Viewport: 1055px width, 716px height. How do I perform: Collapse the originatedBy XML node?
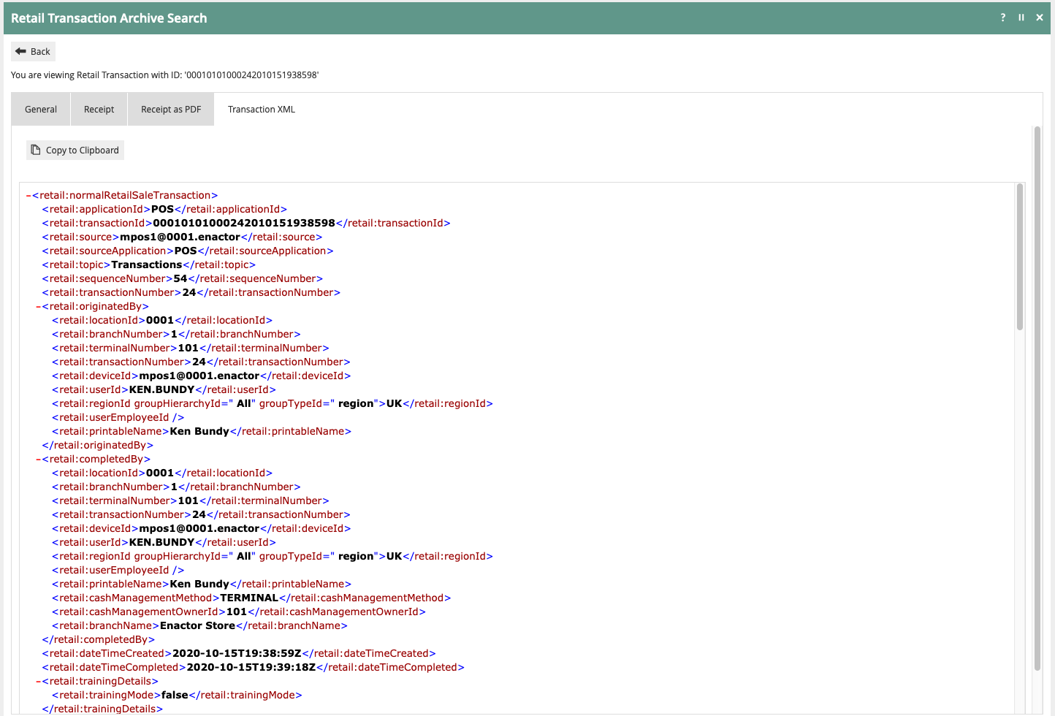[38, 307]
